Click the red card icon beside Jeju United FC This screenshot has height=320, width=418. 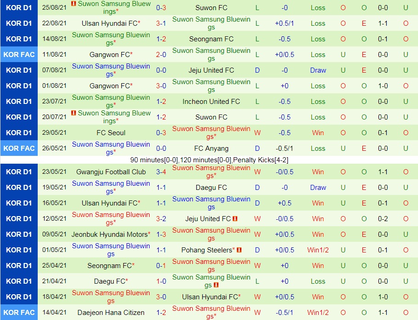pyautogui.click(x=235, y=218)
